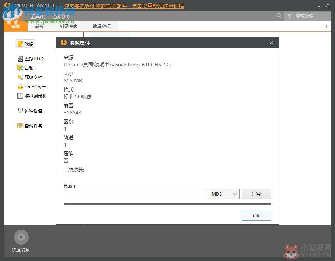Click the 计算 button

pyautogui.click(x=256, y=194)
